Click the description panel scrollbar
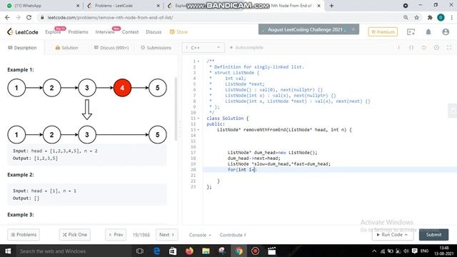 click(176, 109)
